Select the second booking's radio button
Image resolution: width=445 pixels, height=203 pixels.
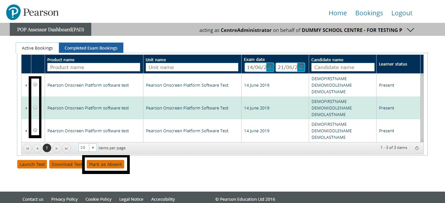(x=35, y=107)
